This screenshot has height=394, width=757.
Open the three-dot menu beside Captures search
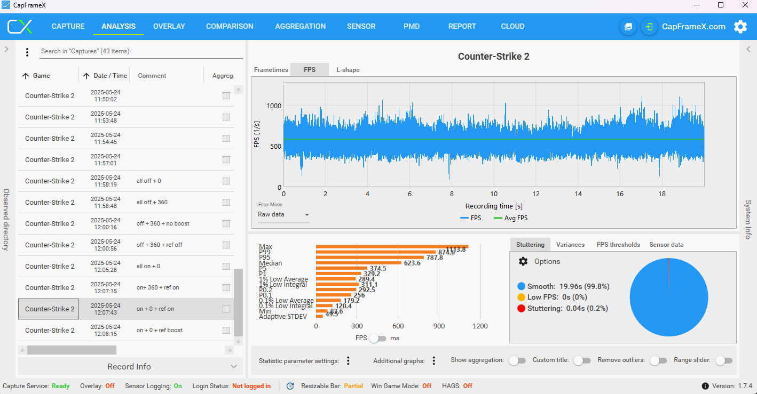(x=27, y=52)
